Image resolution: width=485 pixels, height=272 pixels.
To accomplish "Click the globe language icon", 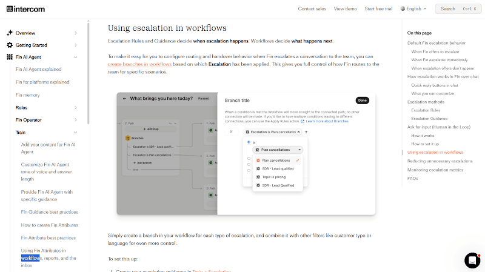I will coord(403,8).
